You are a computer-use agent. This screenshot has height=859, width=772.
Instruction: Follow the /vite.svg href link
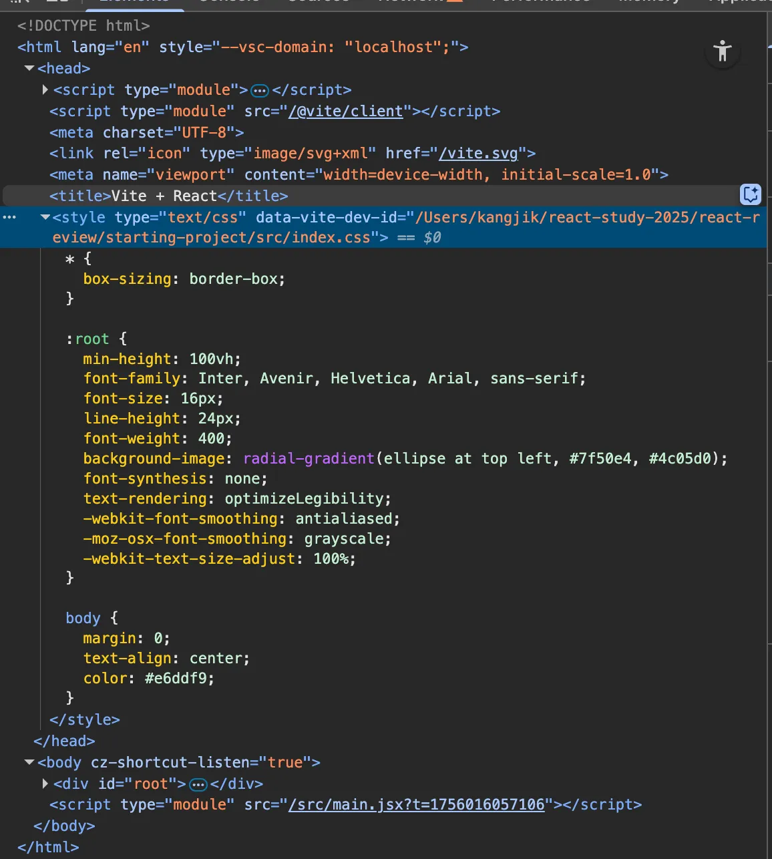click(478, 153)
